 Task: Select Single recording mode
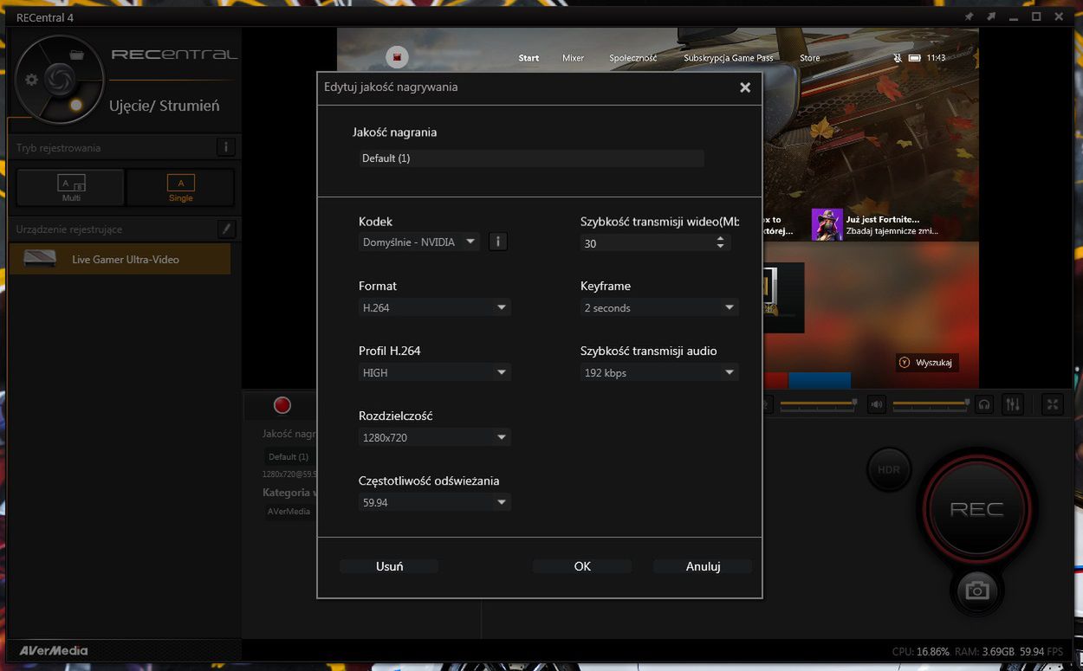(x=180, y=187)
